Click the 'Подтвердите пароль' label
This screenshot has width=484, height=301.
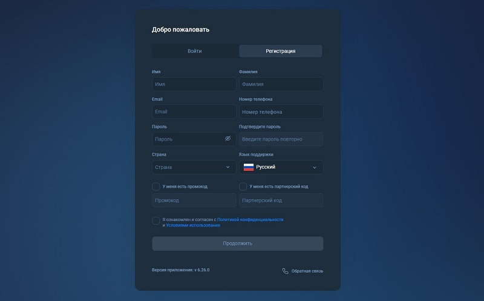260,127
